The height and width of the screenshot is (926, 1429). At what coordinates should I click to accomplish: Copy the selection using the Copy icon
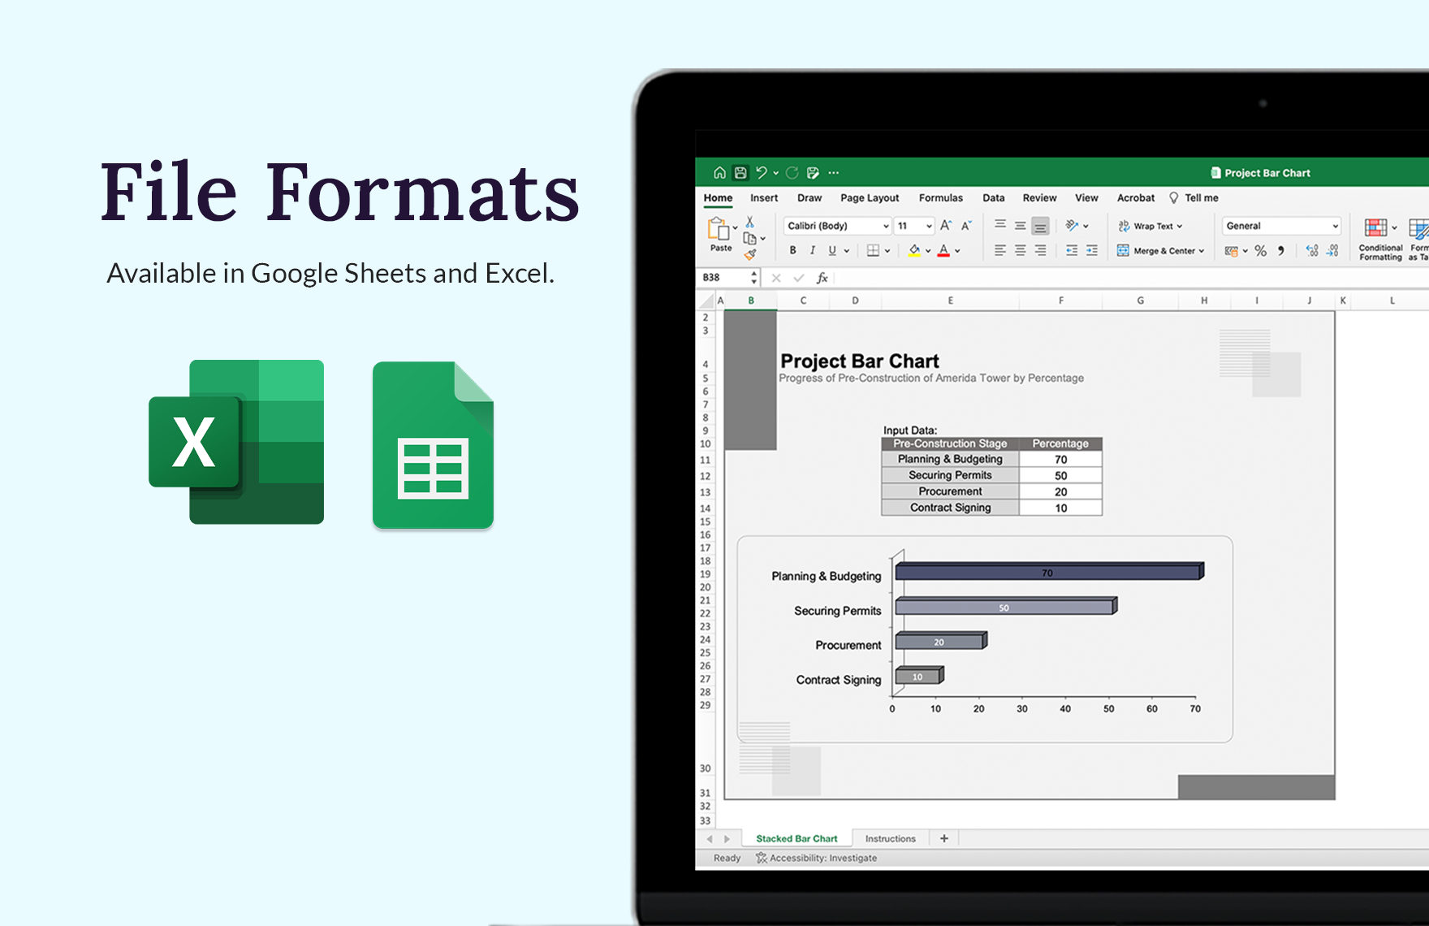(x=749, y=238)
